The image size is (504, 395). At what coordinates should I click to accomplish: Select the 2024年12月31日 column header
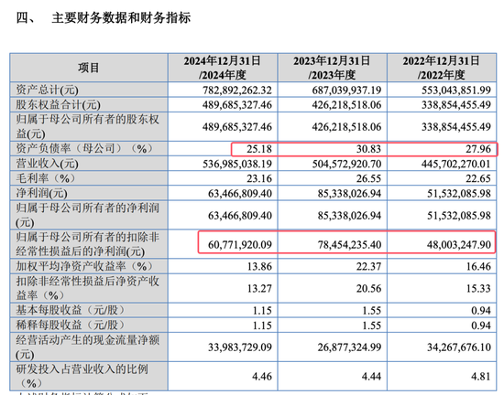pos(223,68)
